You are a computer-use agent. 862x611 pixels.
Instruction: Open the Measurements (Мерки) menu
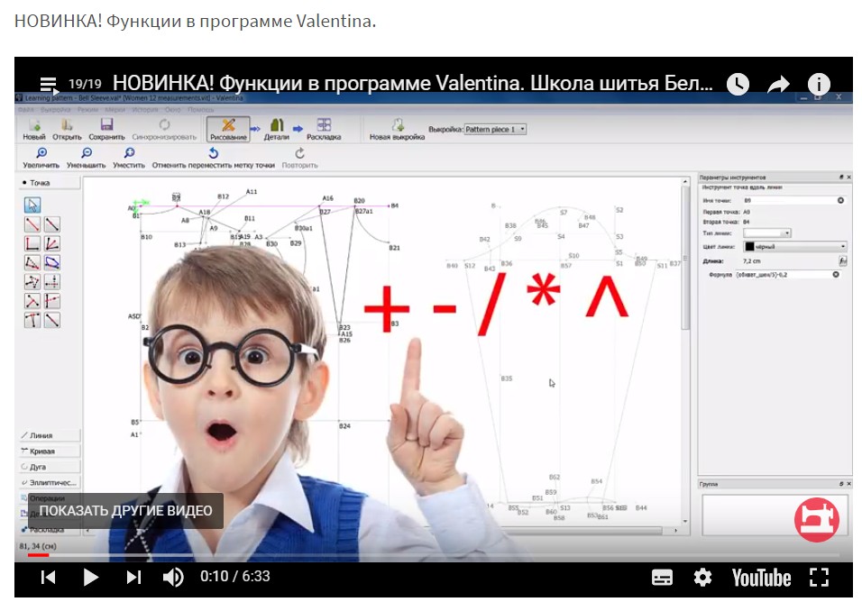pos(115,109)
